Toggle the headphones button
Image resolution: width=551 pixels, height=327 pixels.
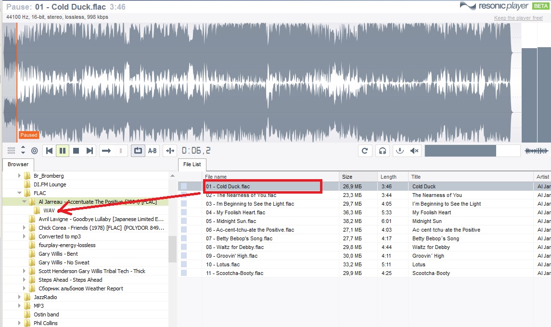pyautogui.click(x=383, y=151)
